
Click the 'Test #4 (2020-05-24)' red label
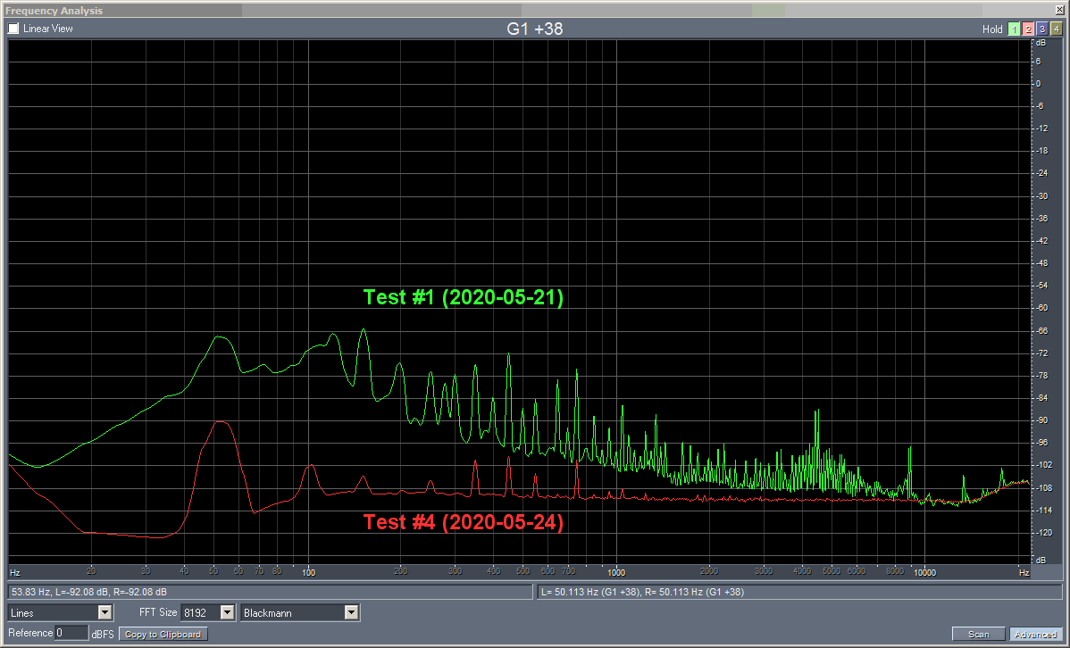coord(464,522)
